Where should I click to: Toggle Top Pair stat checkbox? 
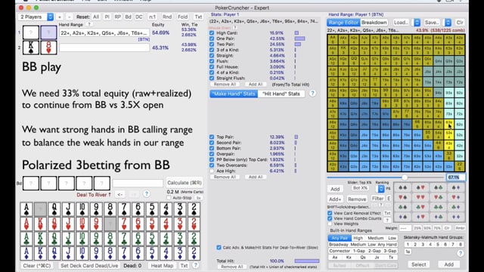[212, 137]
